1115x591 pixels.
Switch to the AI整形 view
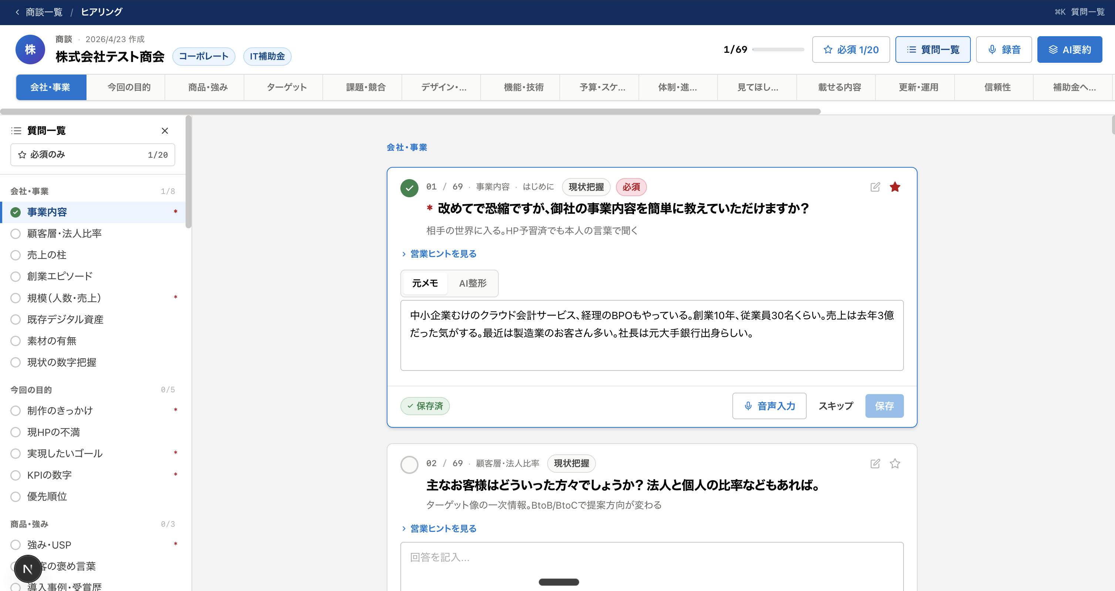coord(473,283)
